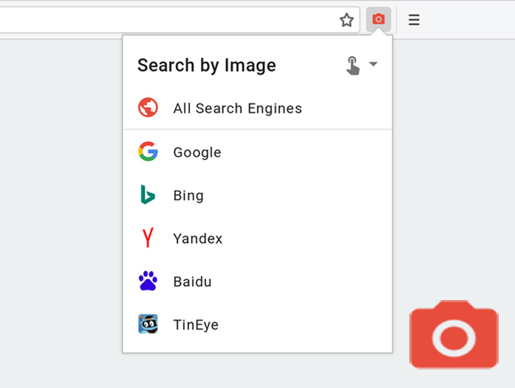Click the Search by Image popup title
This screenshot has height=388, width=515.
coord(207,65)
